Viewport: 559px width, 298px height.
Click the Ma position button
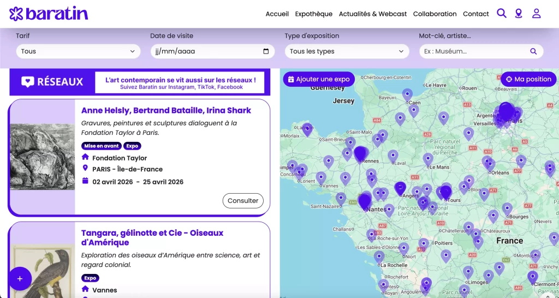[x=528, y=79]
